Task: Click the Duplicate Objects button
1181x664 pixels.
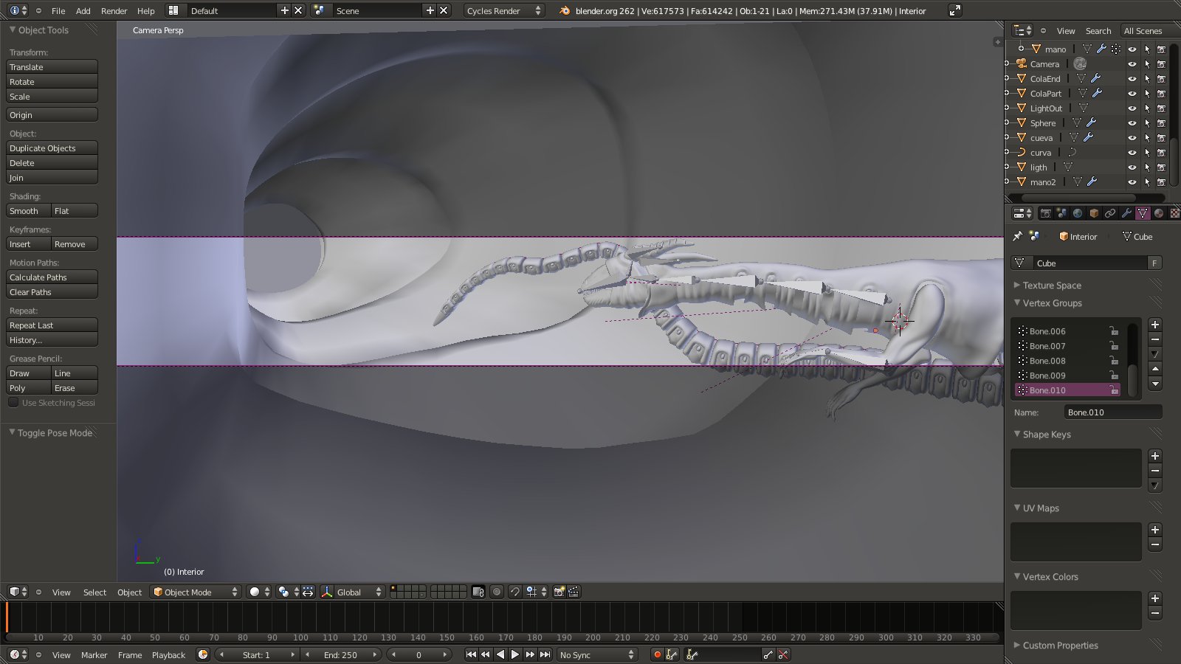Action: [52, 148]
